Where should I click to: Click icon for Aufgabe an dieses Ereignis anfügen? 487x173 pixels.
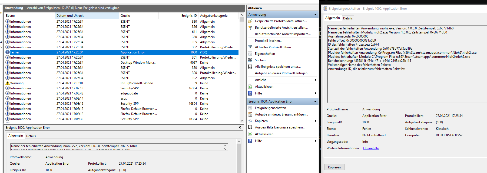(250, 114)
